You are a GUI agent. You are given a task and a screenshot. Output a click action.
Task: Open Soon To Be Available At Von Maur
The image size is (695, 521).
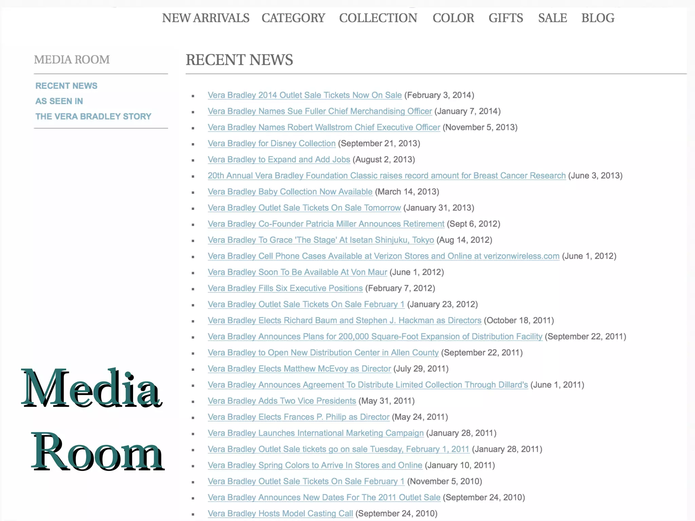click(297, 272)
